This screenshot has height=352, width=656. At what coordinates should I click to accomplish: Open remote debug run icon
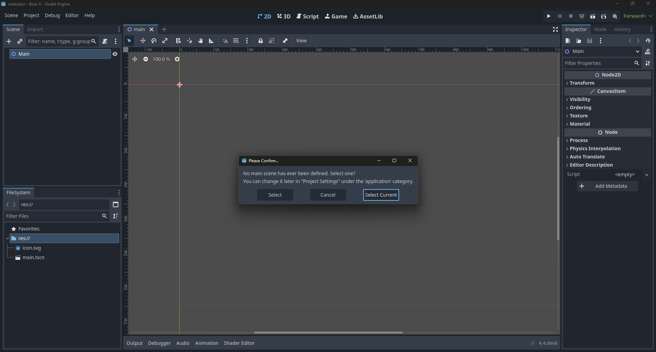click(x=582, y=16)
